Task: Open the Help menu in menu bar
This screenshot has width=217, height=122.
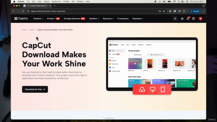Action: coord(87,1)
